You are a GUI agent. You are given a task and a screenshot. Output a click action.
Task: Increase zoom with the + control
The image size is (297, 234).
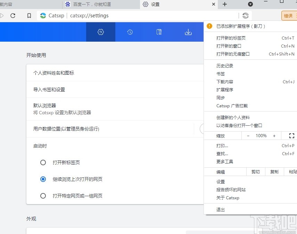274,135
